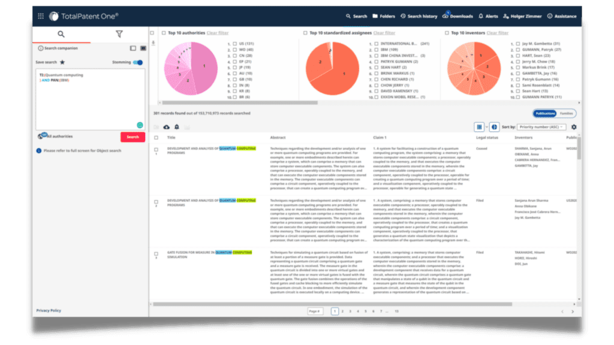This screenshot has height=345, width=614.
Task: Check the CN (28) authority box
Action: click(235, 56)
